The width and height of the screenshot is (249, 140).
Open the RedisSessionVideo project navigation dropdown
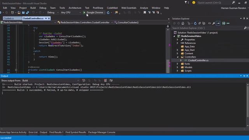click(x=28, y=23)
